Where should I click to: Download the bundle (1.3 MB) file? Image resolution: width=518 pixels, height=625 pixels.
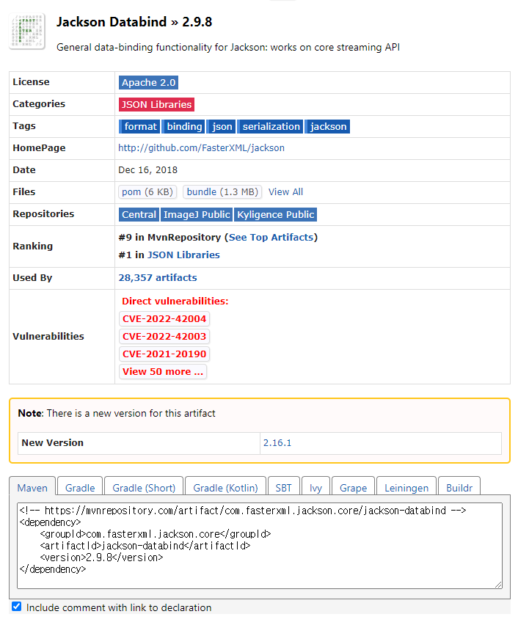(x=222, y=191)
